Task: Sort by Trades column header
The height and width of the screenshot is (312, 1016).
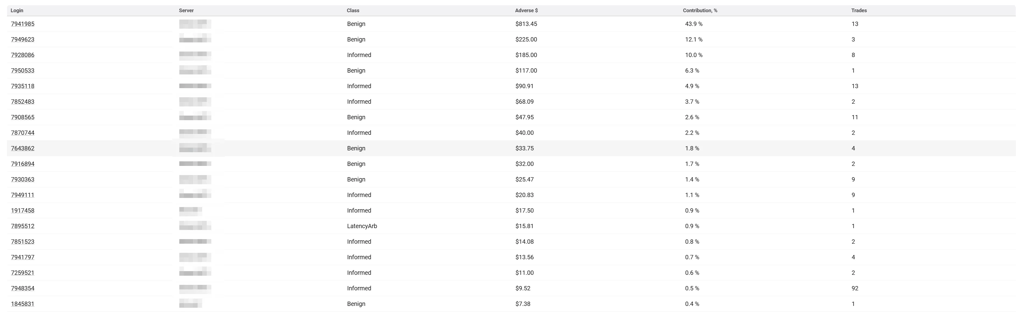Action: (x=859, y=11)
